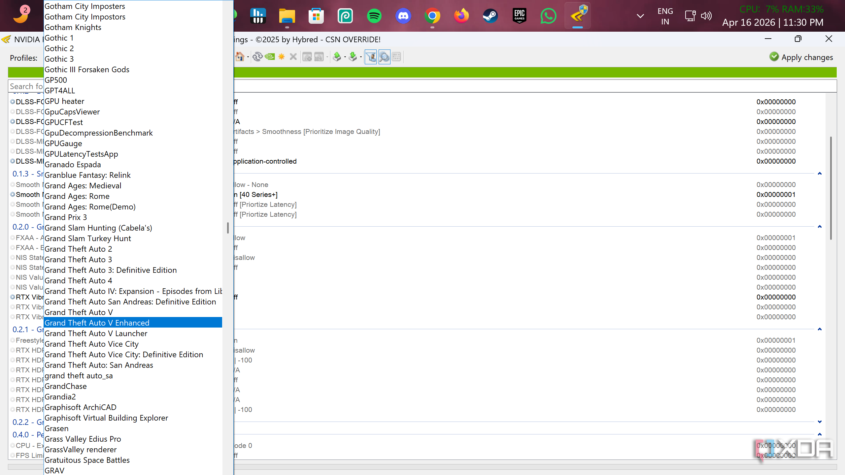Click the refresh profile arrows icon

tap(257, 57)
